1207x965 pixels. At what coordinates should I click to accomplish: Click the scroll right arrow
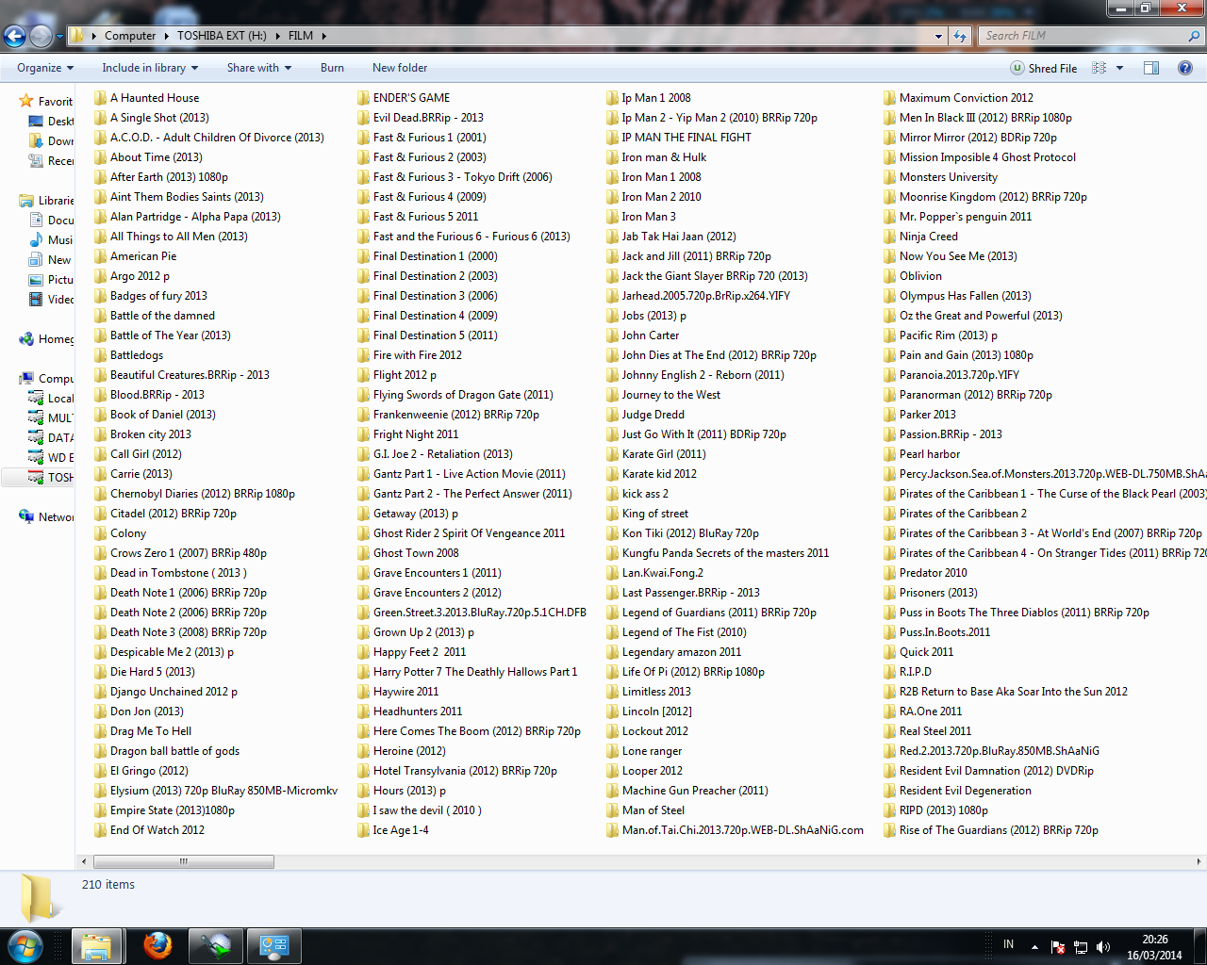click(1199, 861)
